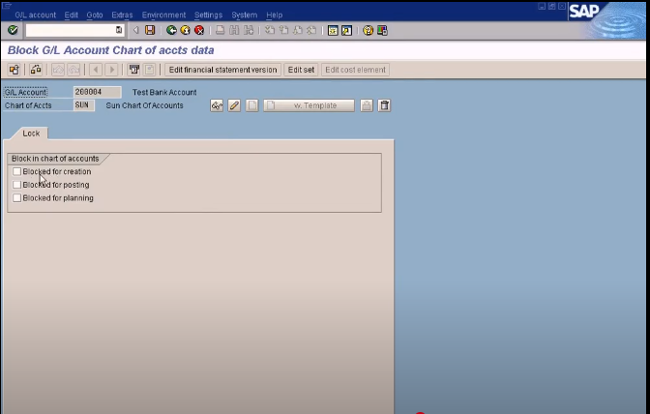The image size is (650, 414).
Task: Open the Environment menu
Action: click(163, 15)
